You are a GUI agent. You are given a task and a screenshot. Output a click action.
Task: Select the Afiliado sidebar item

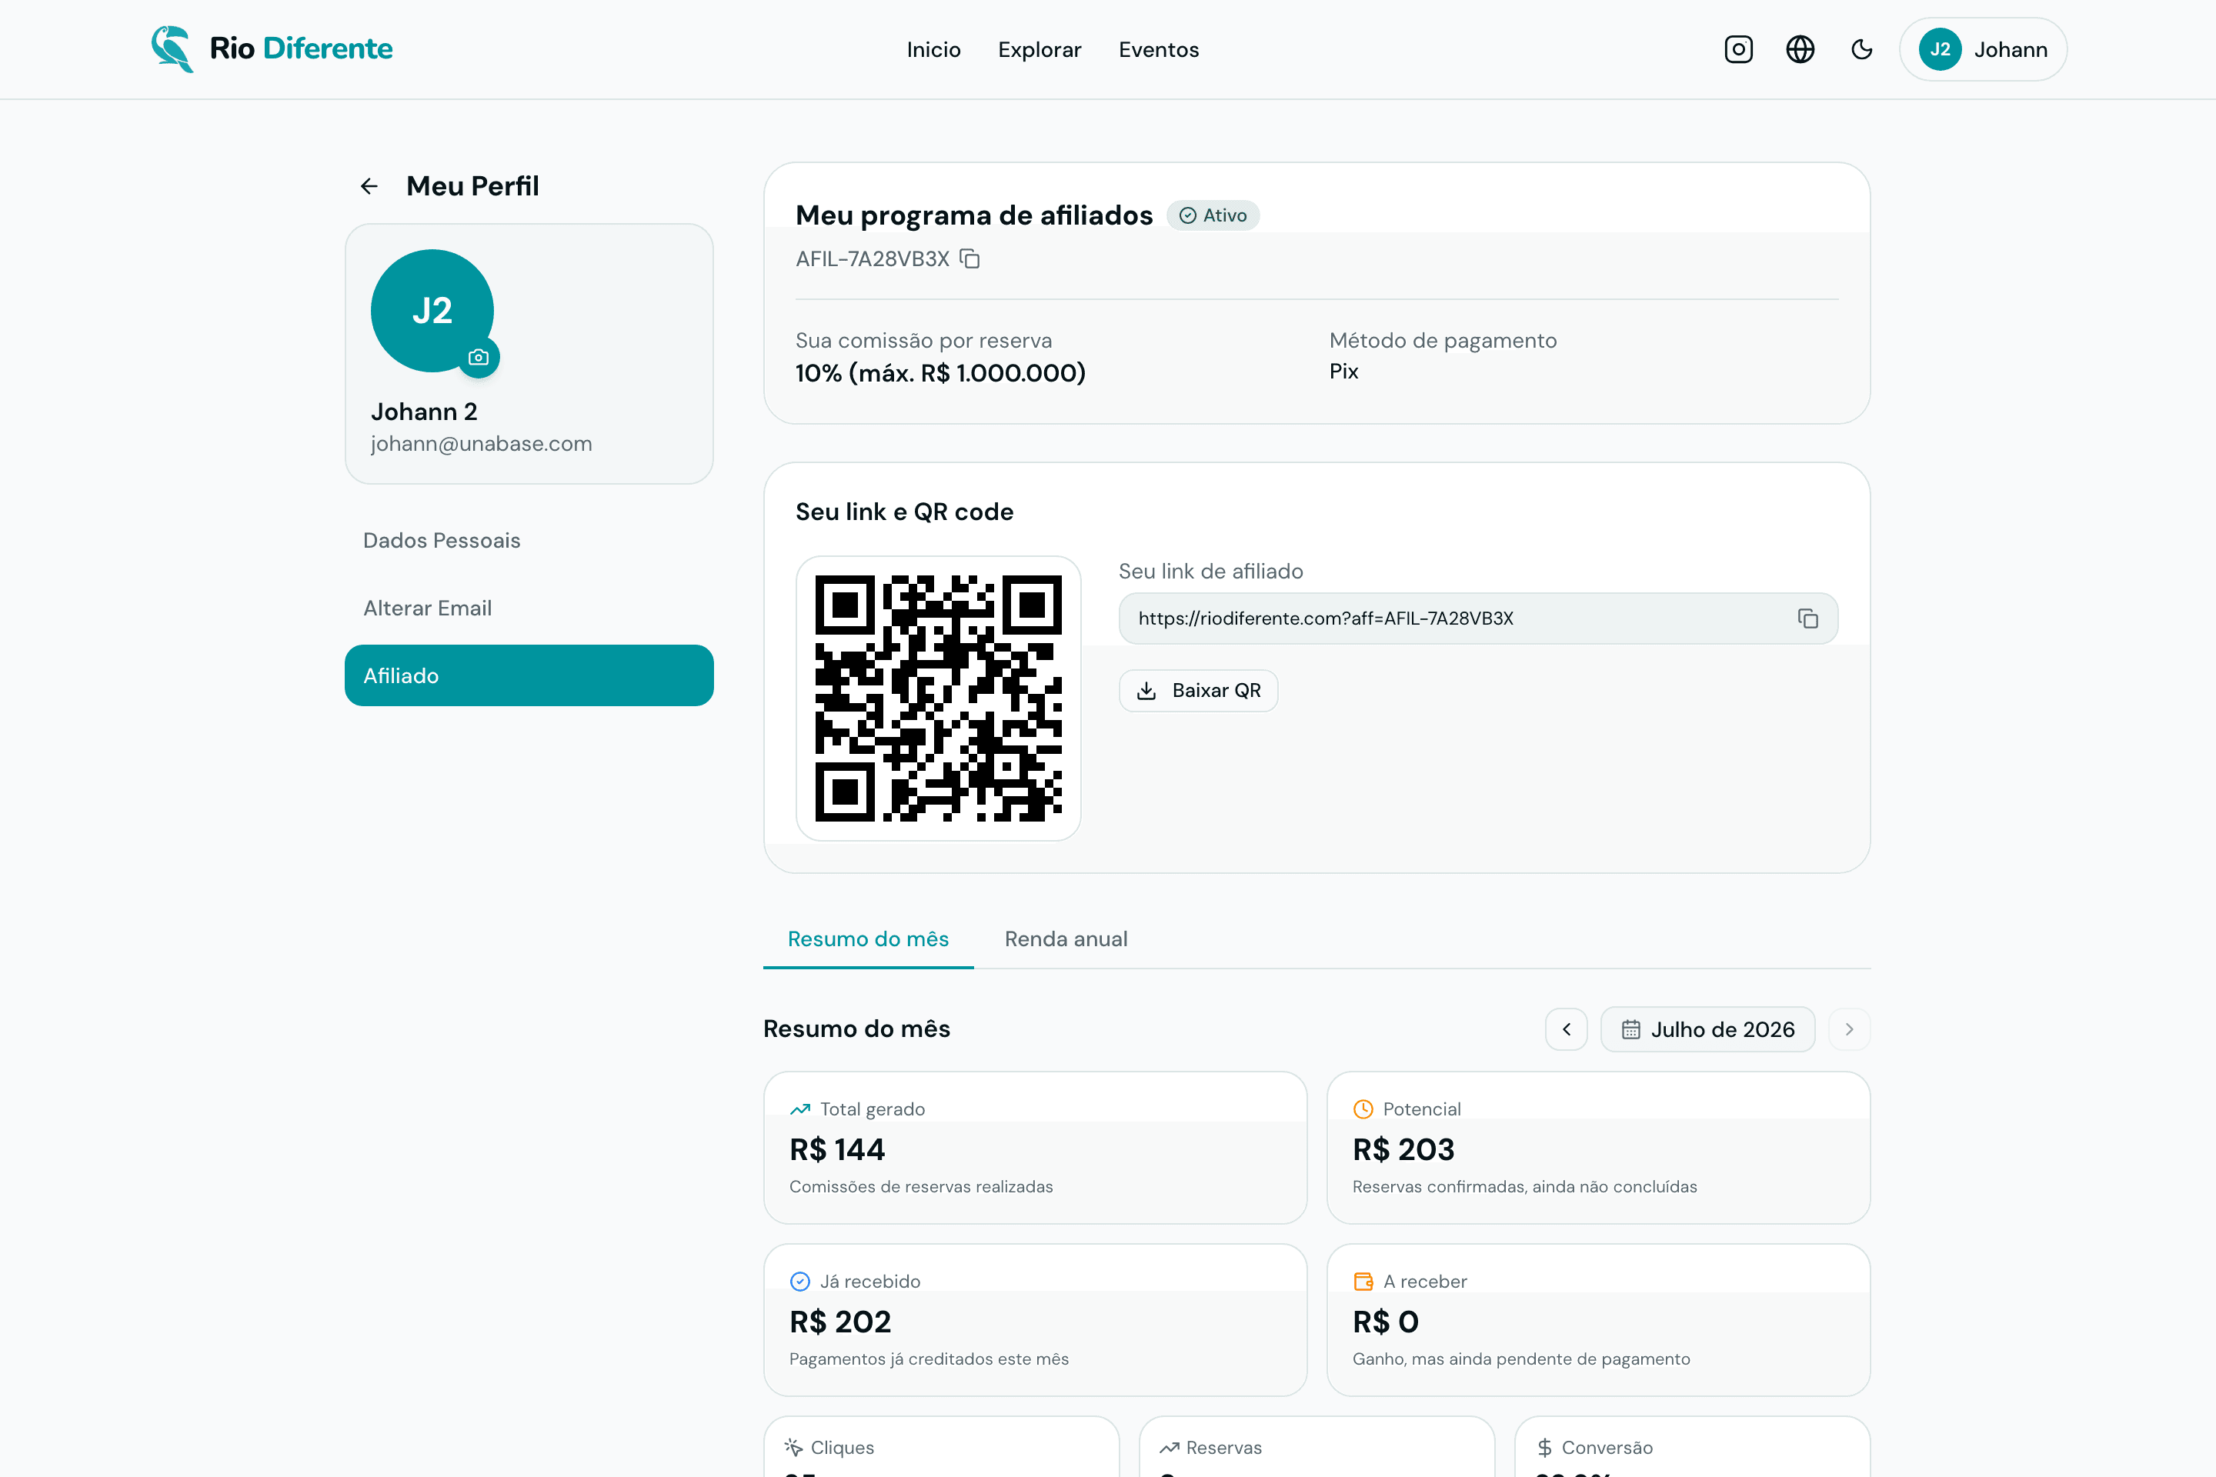pyautogui.click(x=529, y=675)
